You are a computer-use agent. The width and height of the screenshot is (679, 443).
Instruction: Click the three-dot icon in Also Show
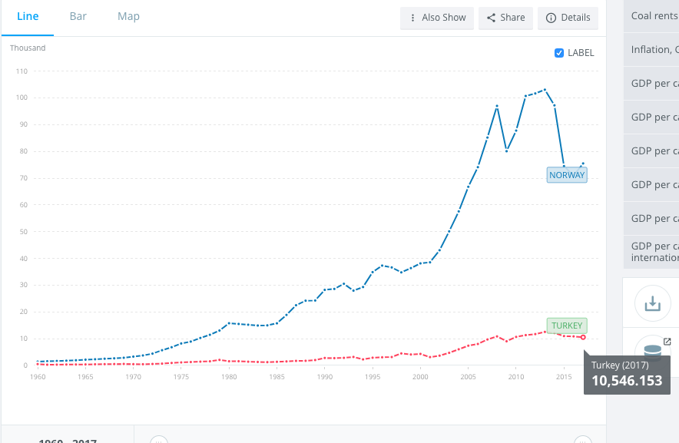[413, 18]
